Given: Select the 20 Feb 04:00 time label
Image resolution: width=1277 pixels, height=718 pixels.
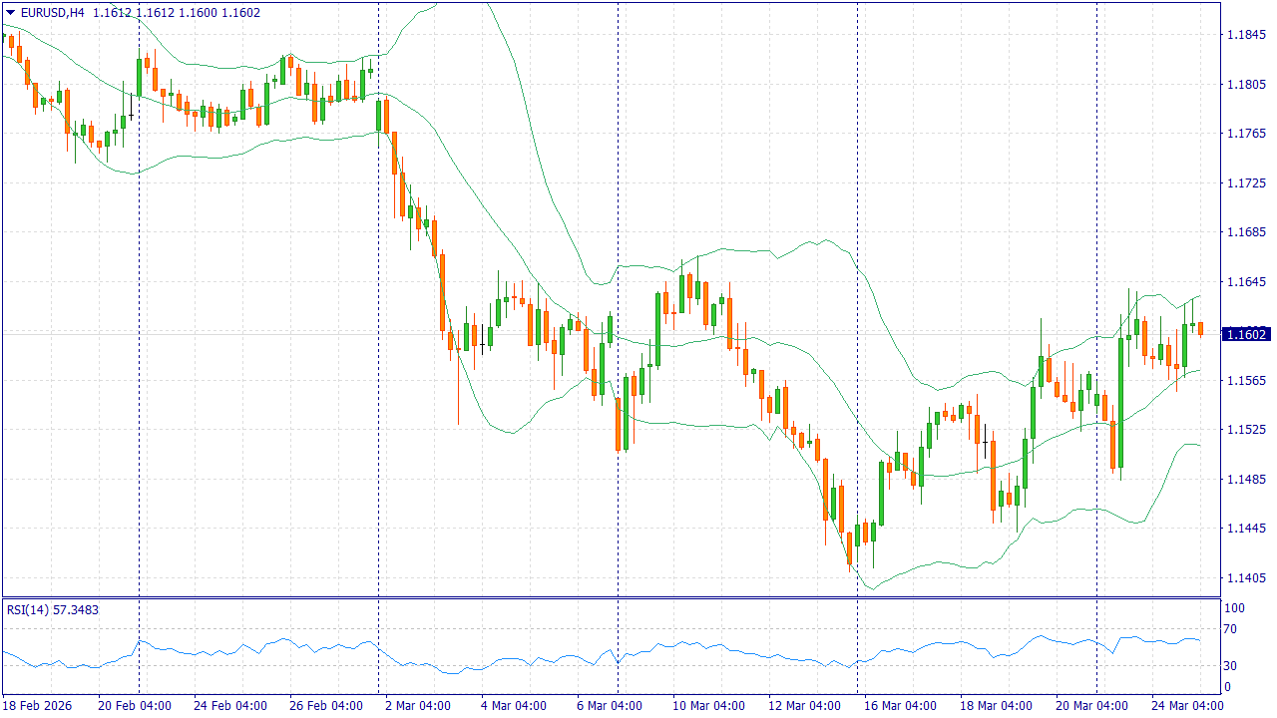Looking at the screenshot, I should tap(134, 706).
